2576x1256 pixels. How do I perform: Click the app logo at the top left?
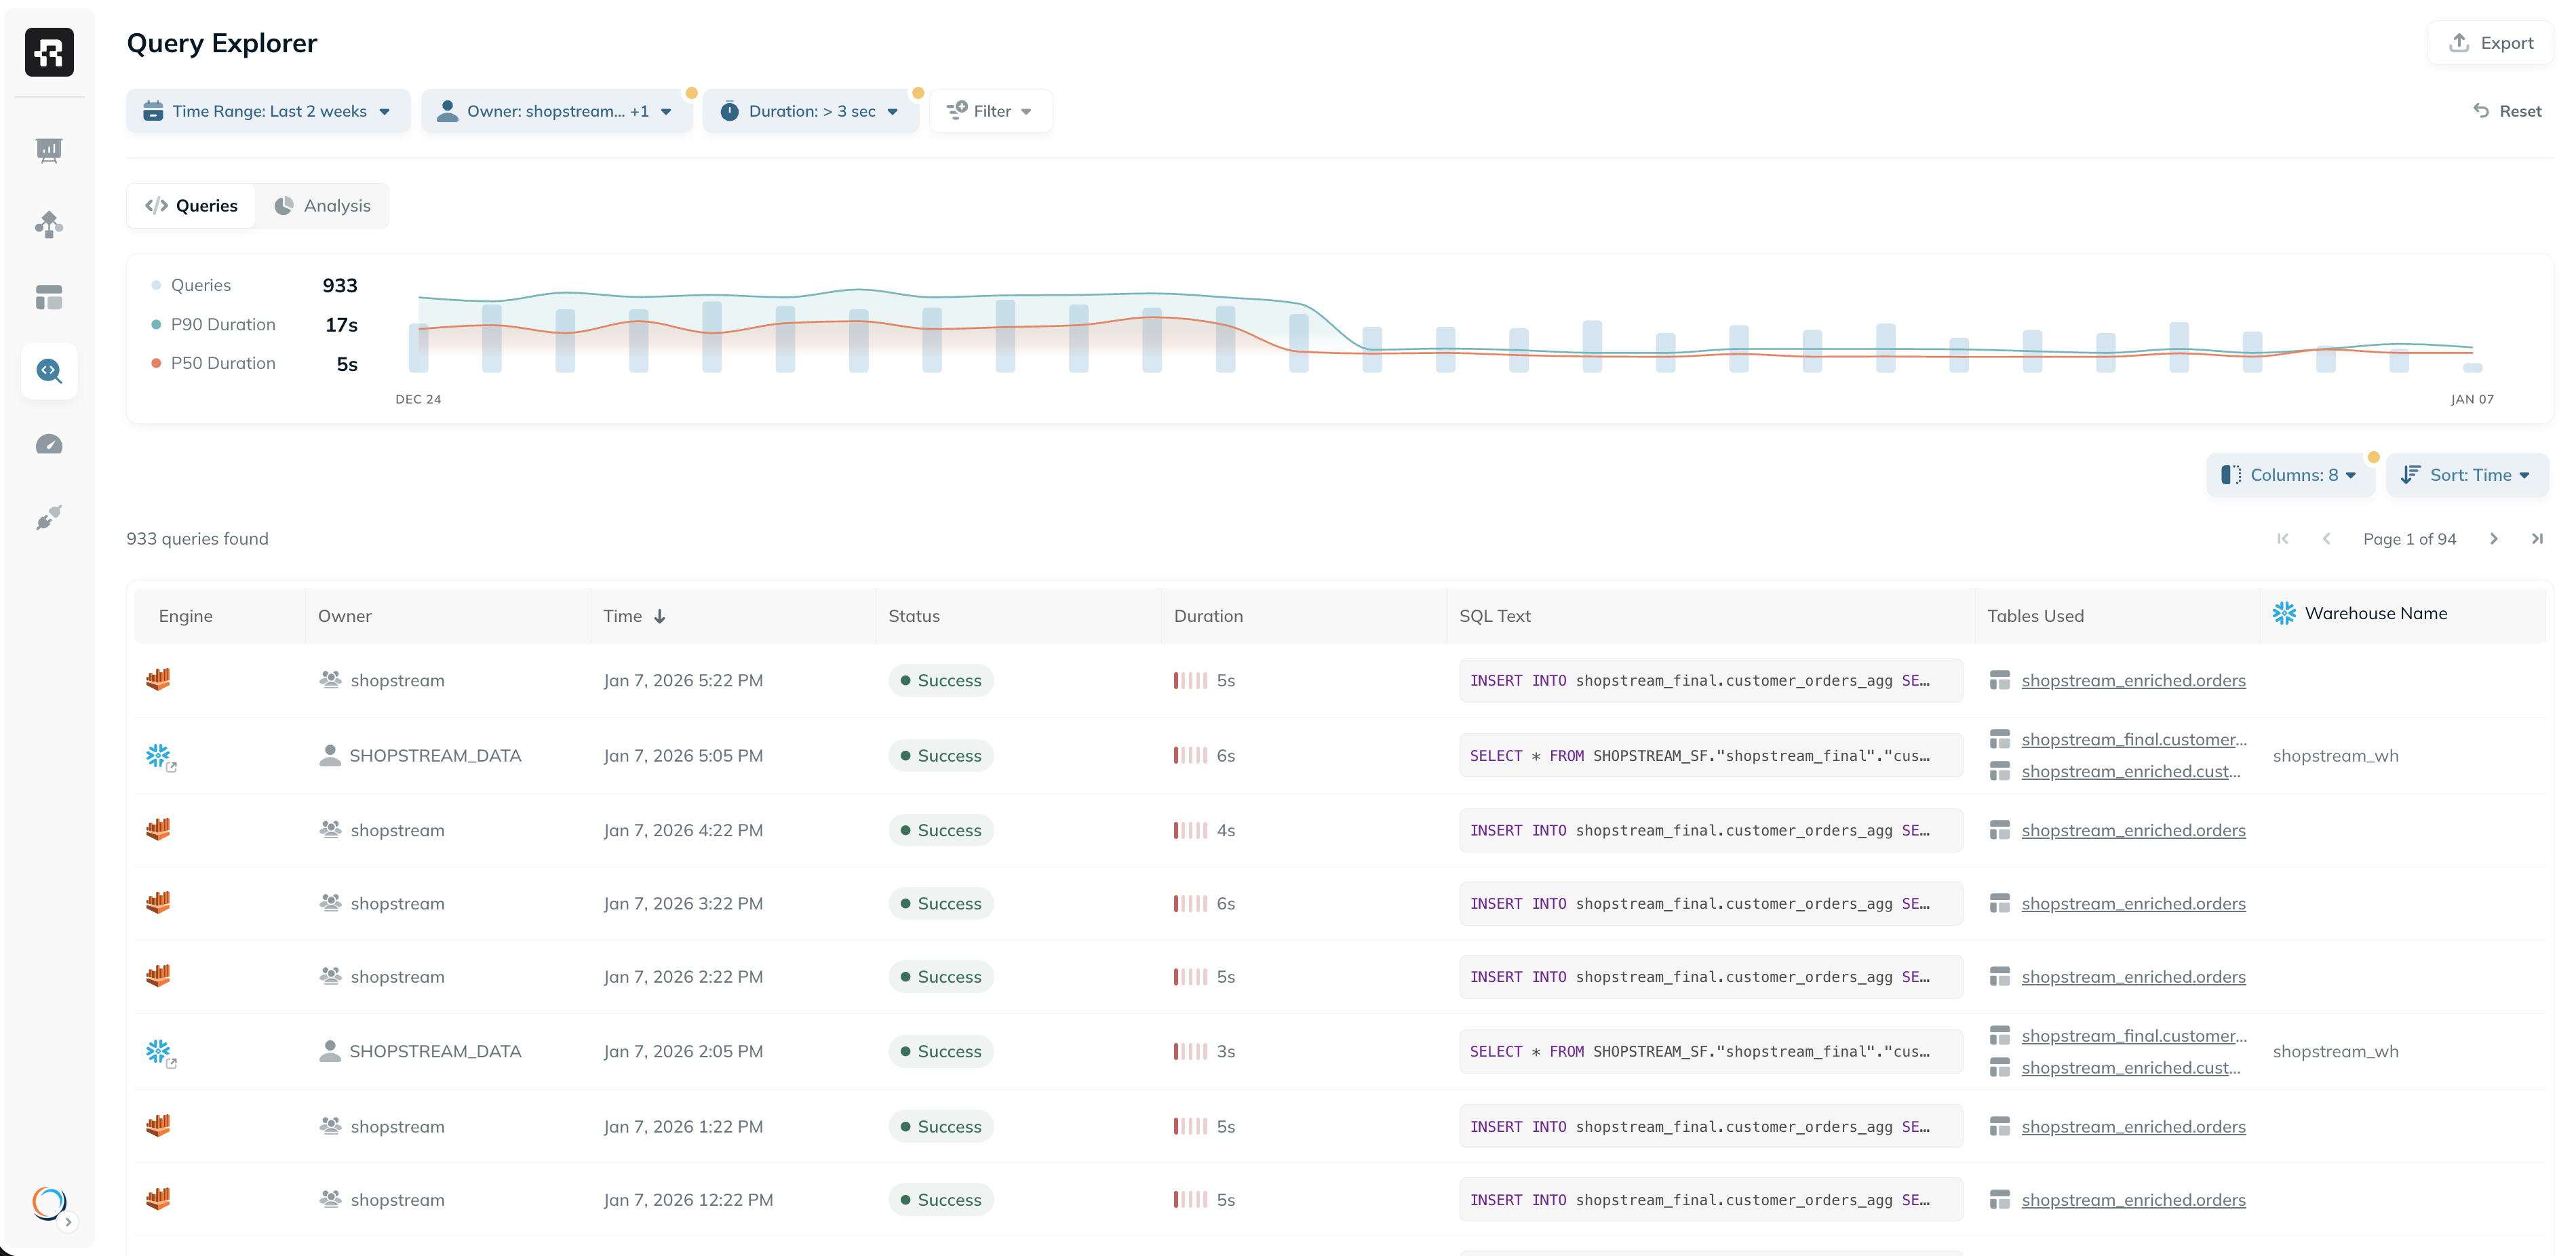(49, 52)
